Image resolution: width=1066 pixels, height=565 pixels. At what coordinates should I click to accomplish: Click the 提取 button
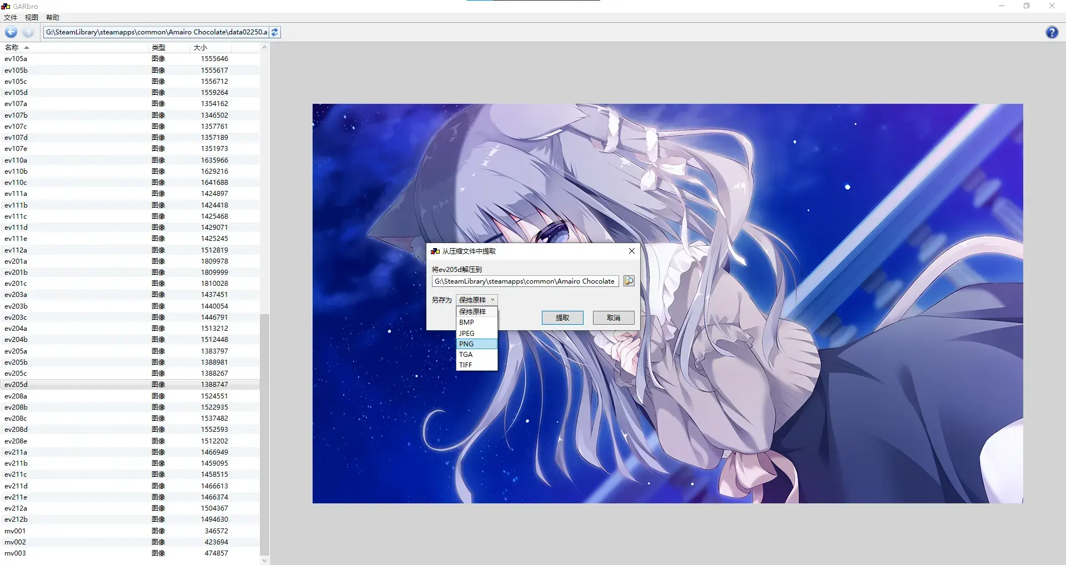562,317
